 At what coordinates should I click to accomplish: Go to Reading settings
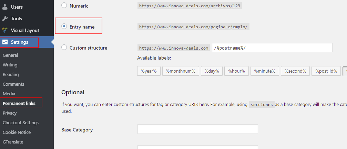[11, 74]
